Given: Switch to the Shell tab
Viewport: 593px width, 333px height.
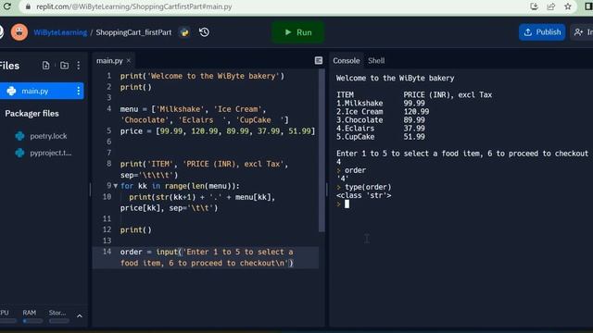Looking at the screenshot, I should coord(376,61).
